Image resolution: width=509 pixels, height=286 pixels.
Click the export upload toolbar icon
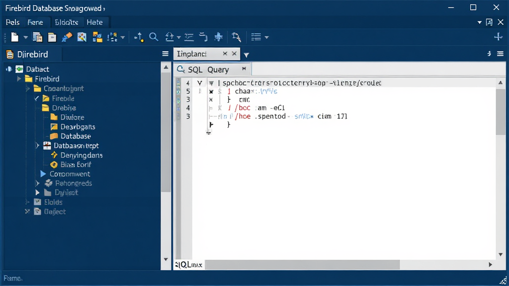click(170, 37)
